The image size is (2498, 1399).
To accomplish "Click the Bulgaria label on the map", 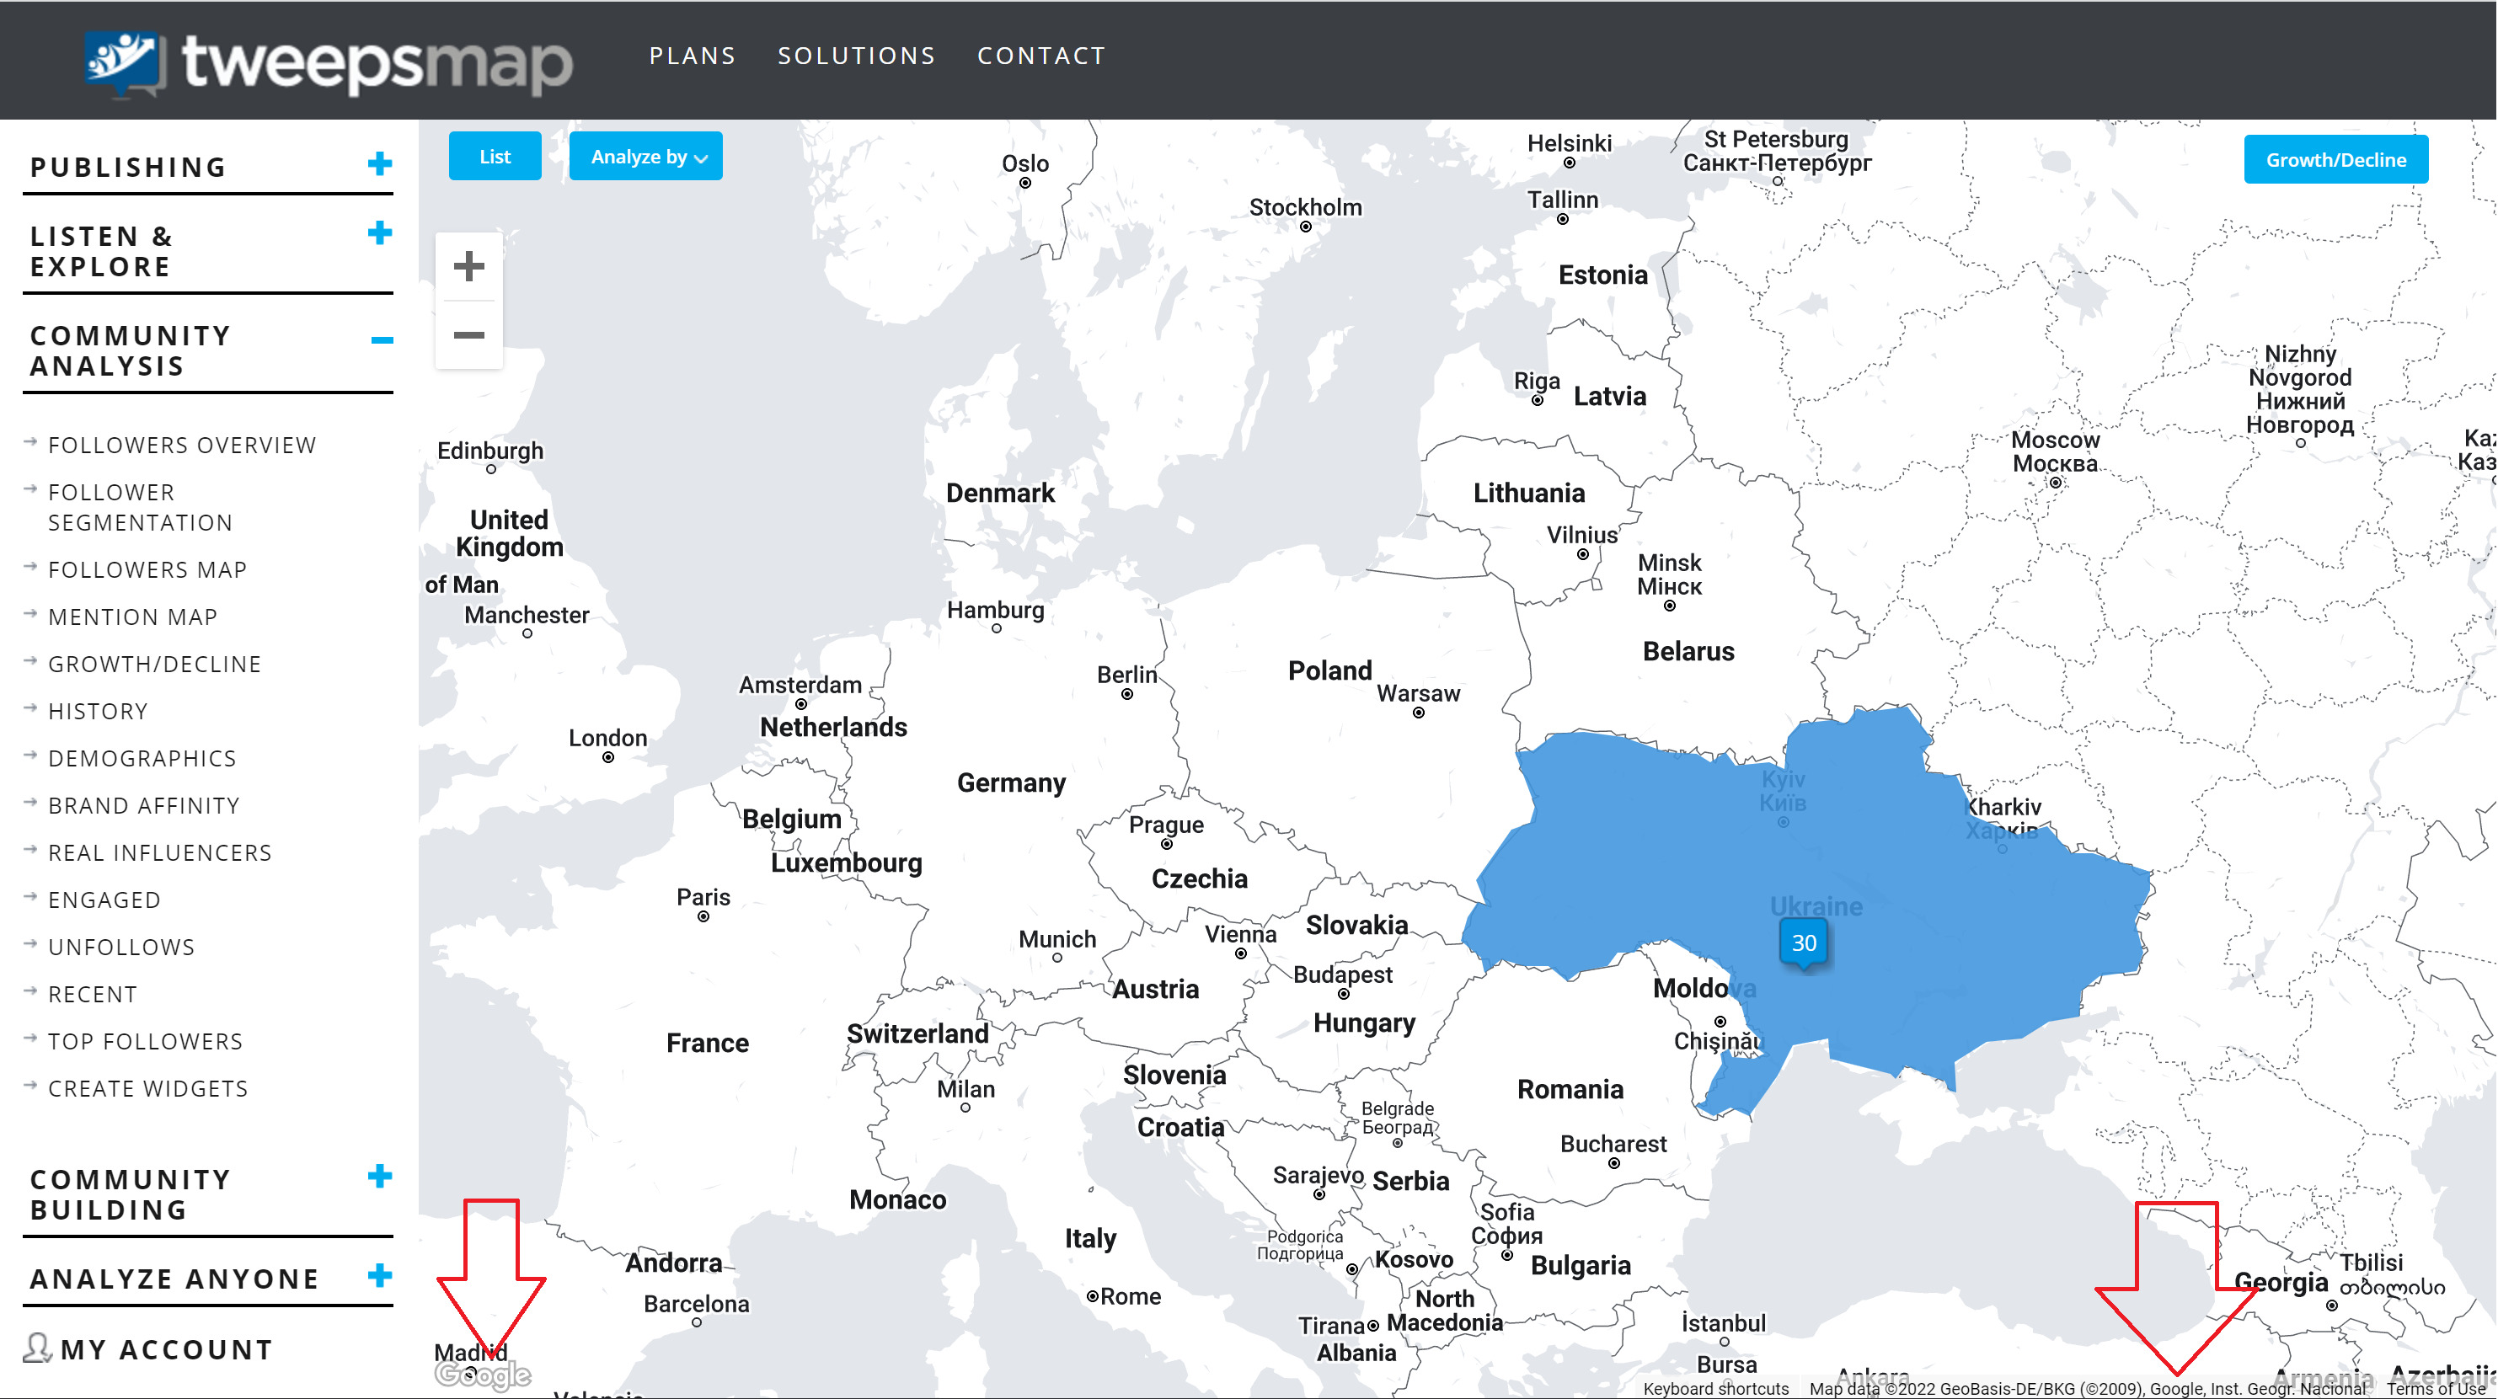I will point(1580,1265).
